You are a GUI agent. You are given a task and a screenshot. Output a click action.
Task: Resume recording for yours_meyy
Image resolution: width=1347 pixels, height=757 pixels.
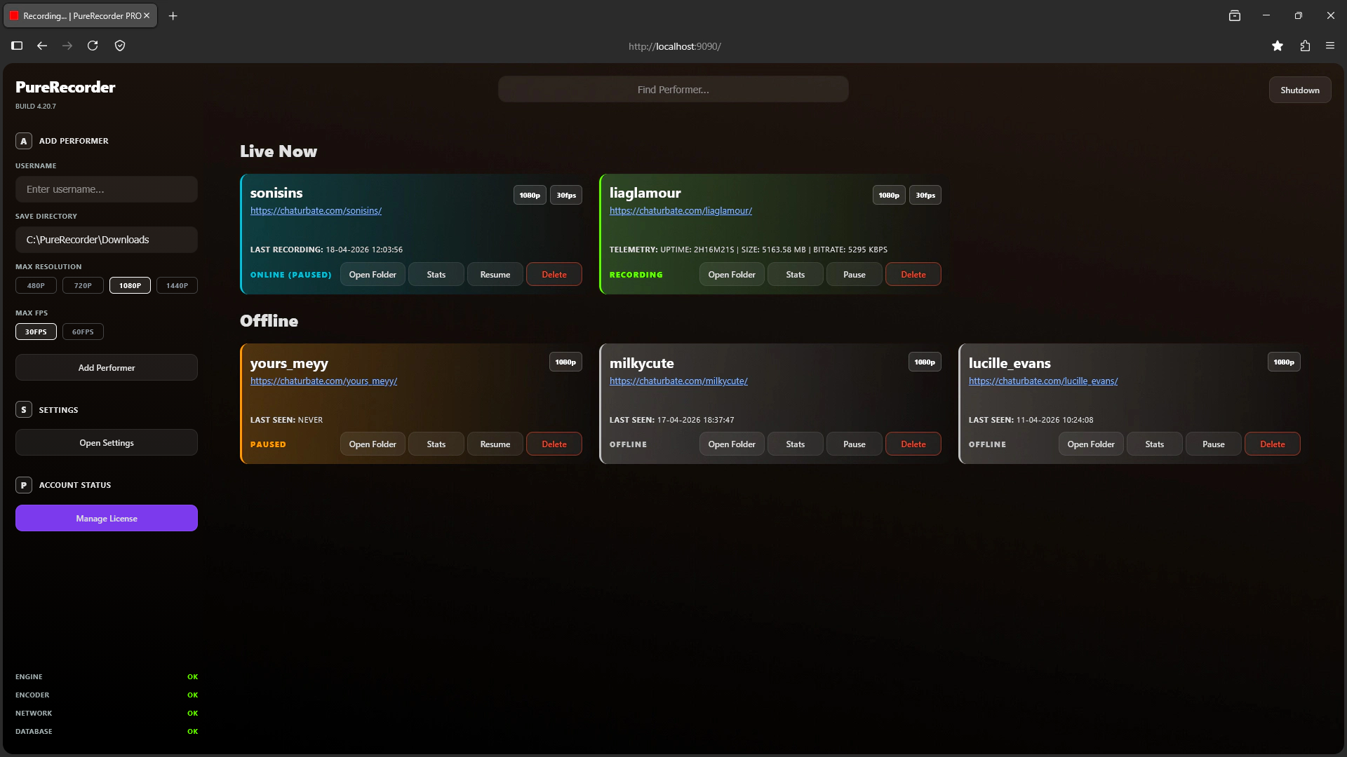(x=495, y=444)
